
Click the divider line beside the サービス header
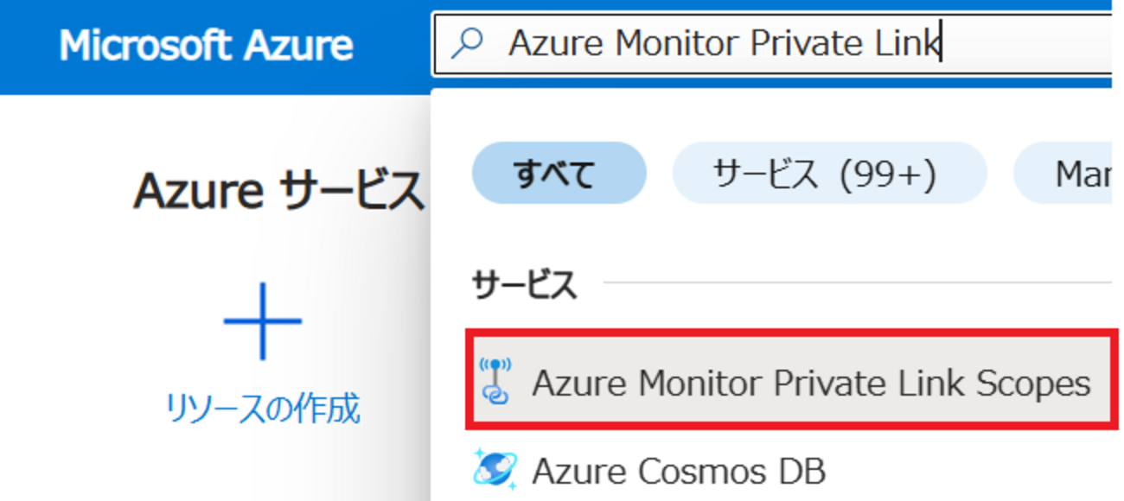point(856,282)
